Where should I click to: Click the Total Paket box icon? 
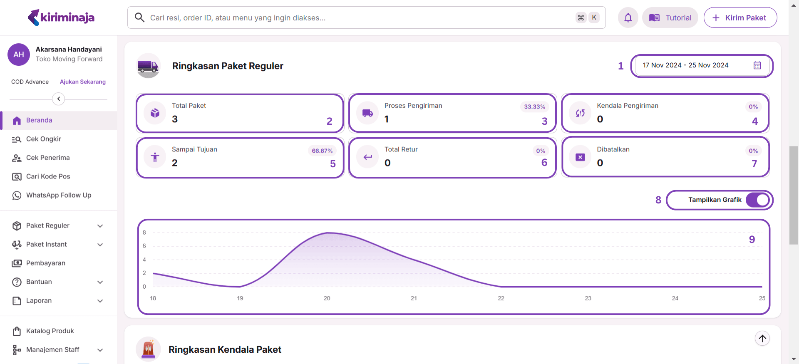tap(155, 113)
